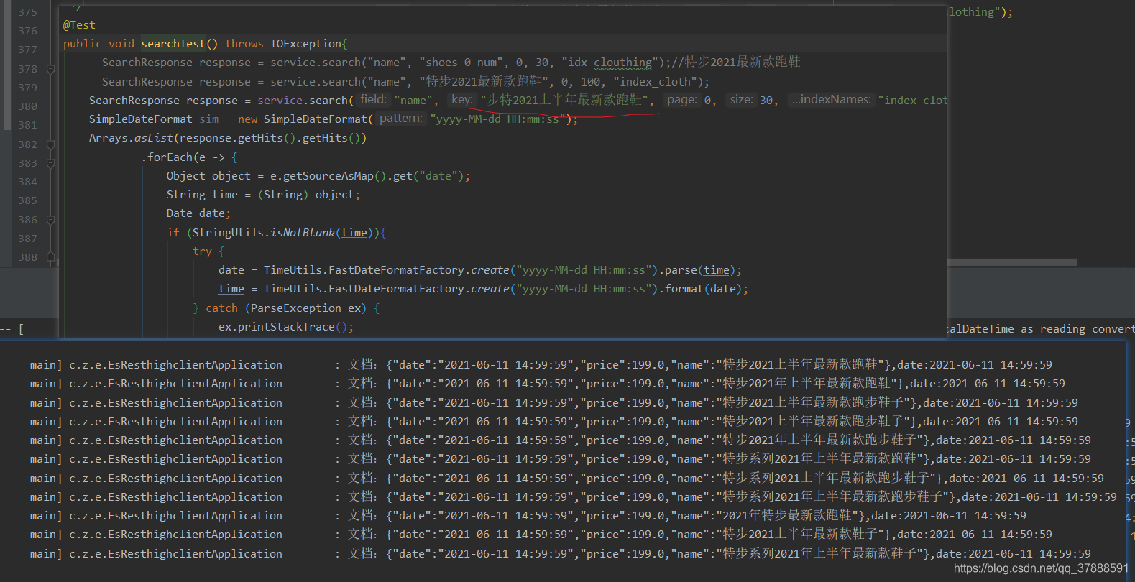This screenshot has width=1135, height=582.
Task: Click the Arrays.asList call
Action: tap(132, 138)
